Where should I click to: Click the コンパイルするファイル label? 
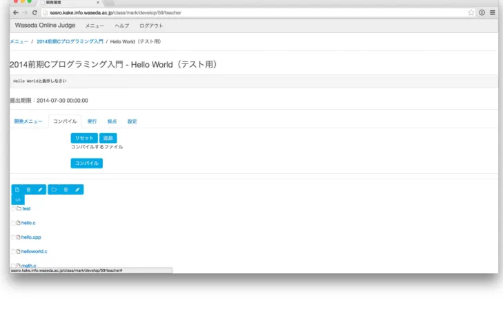(x=97, y=146)
